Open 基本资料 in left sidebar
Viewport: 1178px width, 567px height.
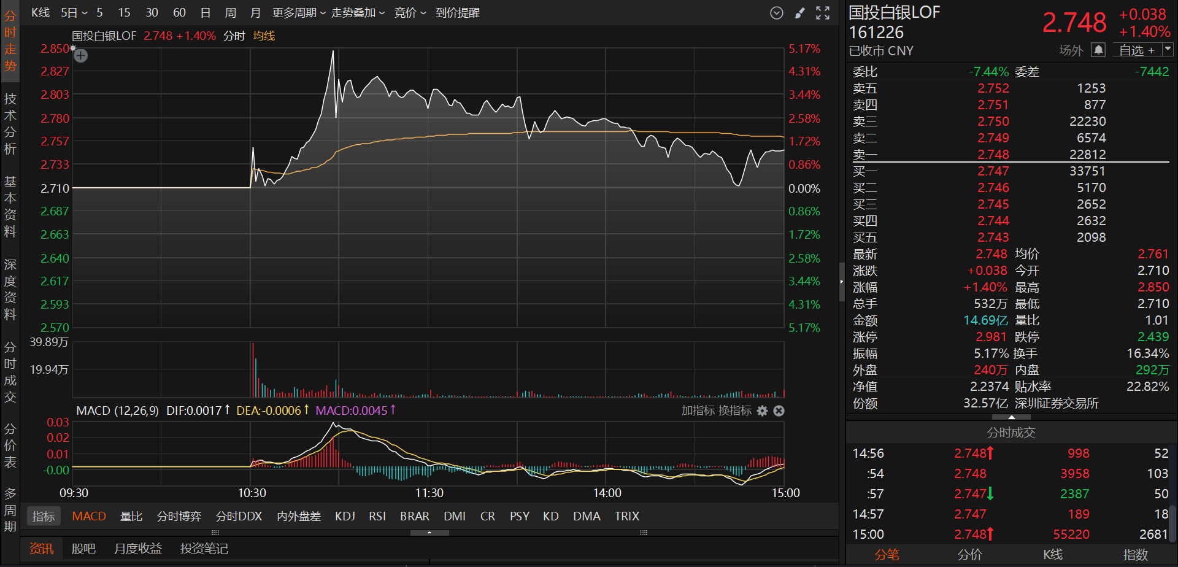click(x=10, y=206)
